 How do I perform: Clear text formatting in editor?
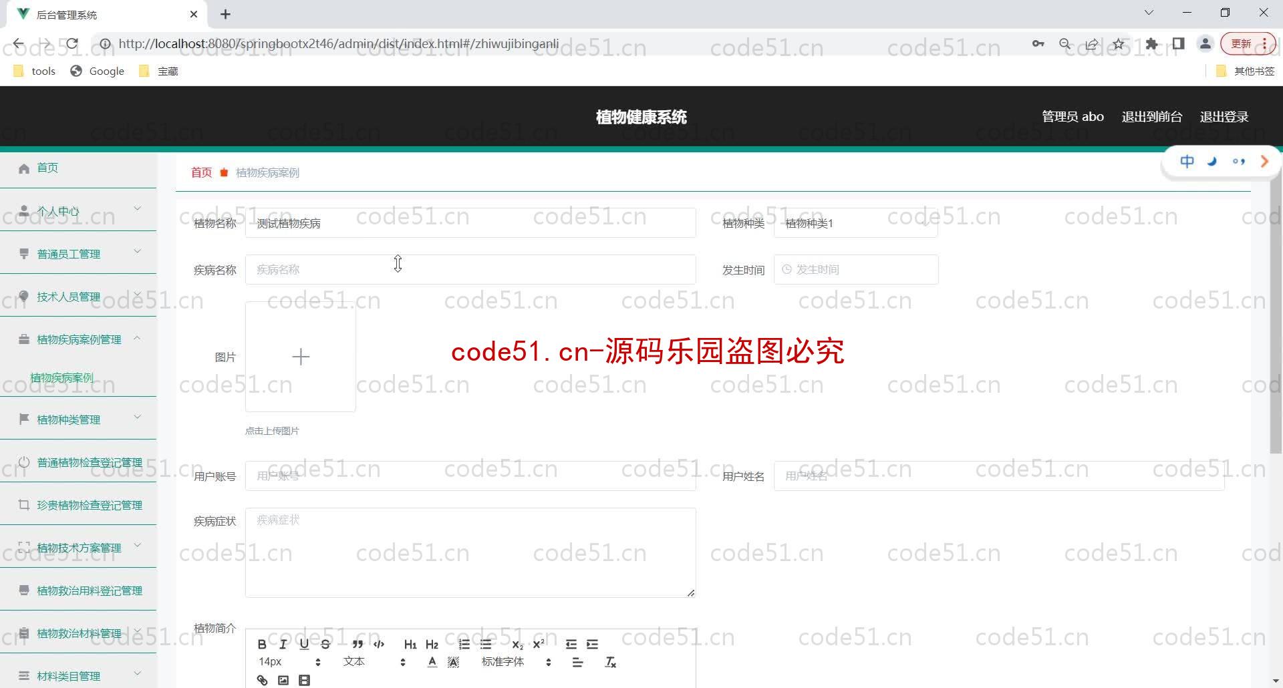click(610, 662)
